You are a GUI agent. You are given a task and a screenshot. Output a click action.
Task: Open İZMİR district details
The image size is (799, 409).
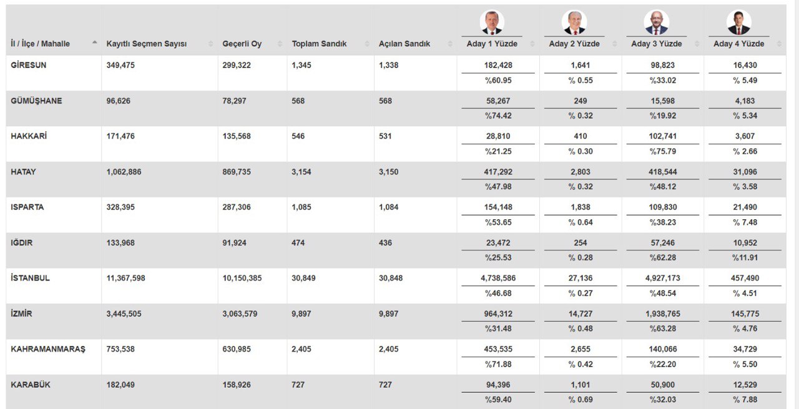point(21,313)
